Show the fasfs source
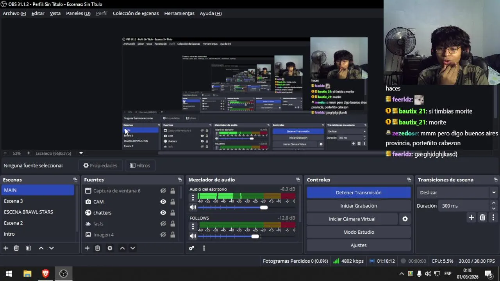 pos(163,224)
